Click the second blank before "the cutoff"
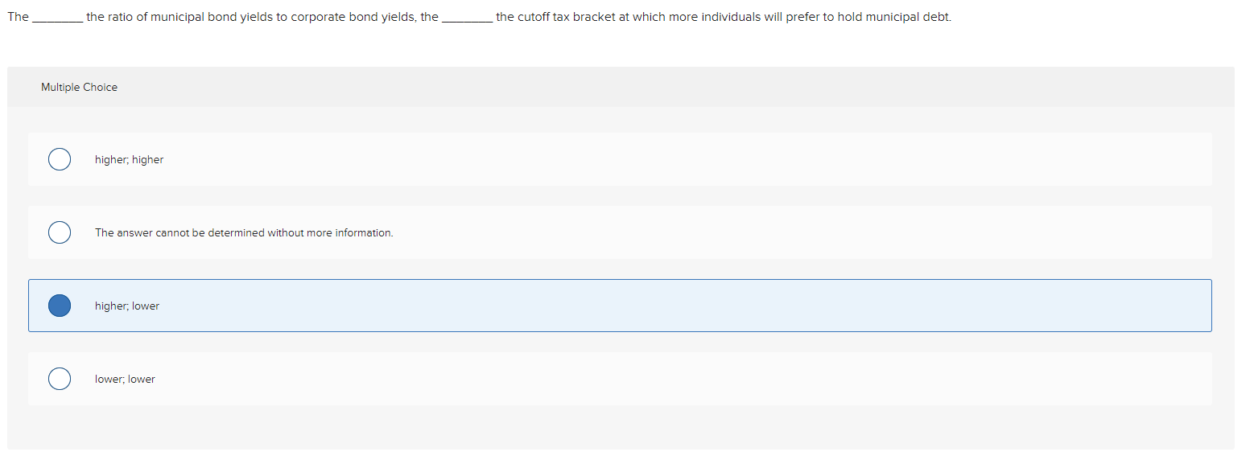The height and width of the screenshot is (468, 1250). (x=467, y=19)
